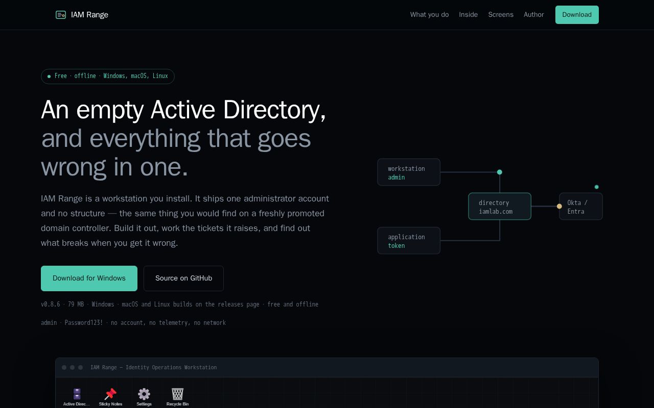Open the Sticky Notes desktop icon

click(x=110, y=397)
